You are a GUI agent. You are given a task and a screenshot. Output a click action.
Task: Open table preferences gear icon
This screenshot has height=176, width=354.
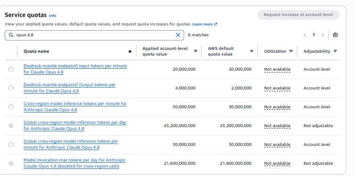[x=335, y=35]
